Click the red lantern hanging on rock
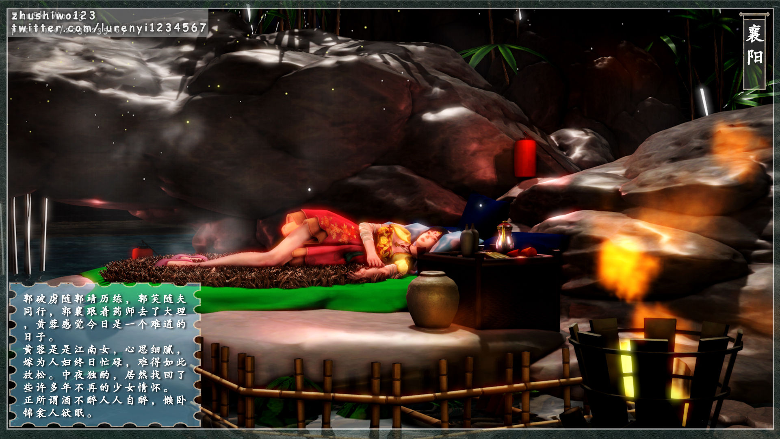 coord(525,158)
